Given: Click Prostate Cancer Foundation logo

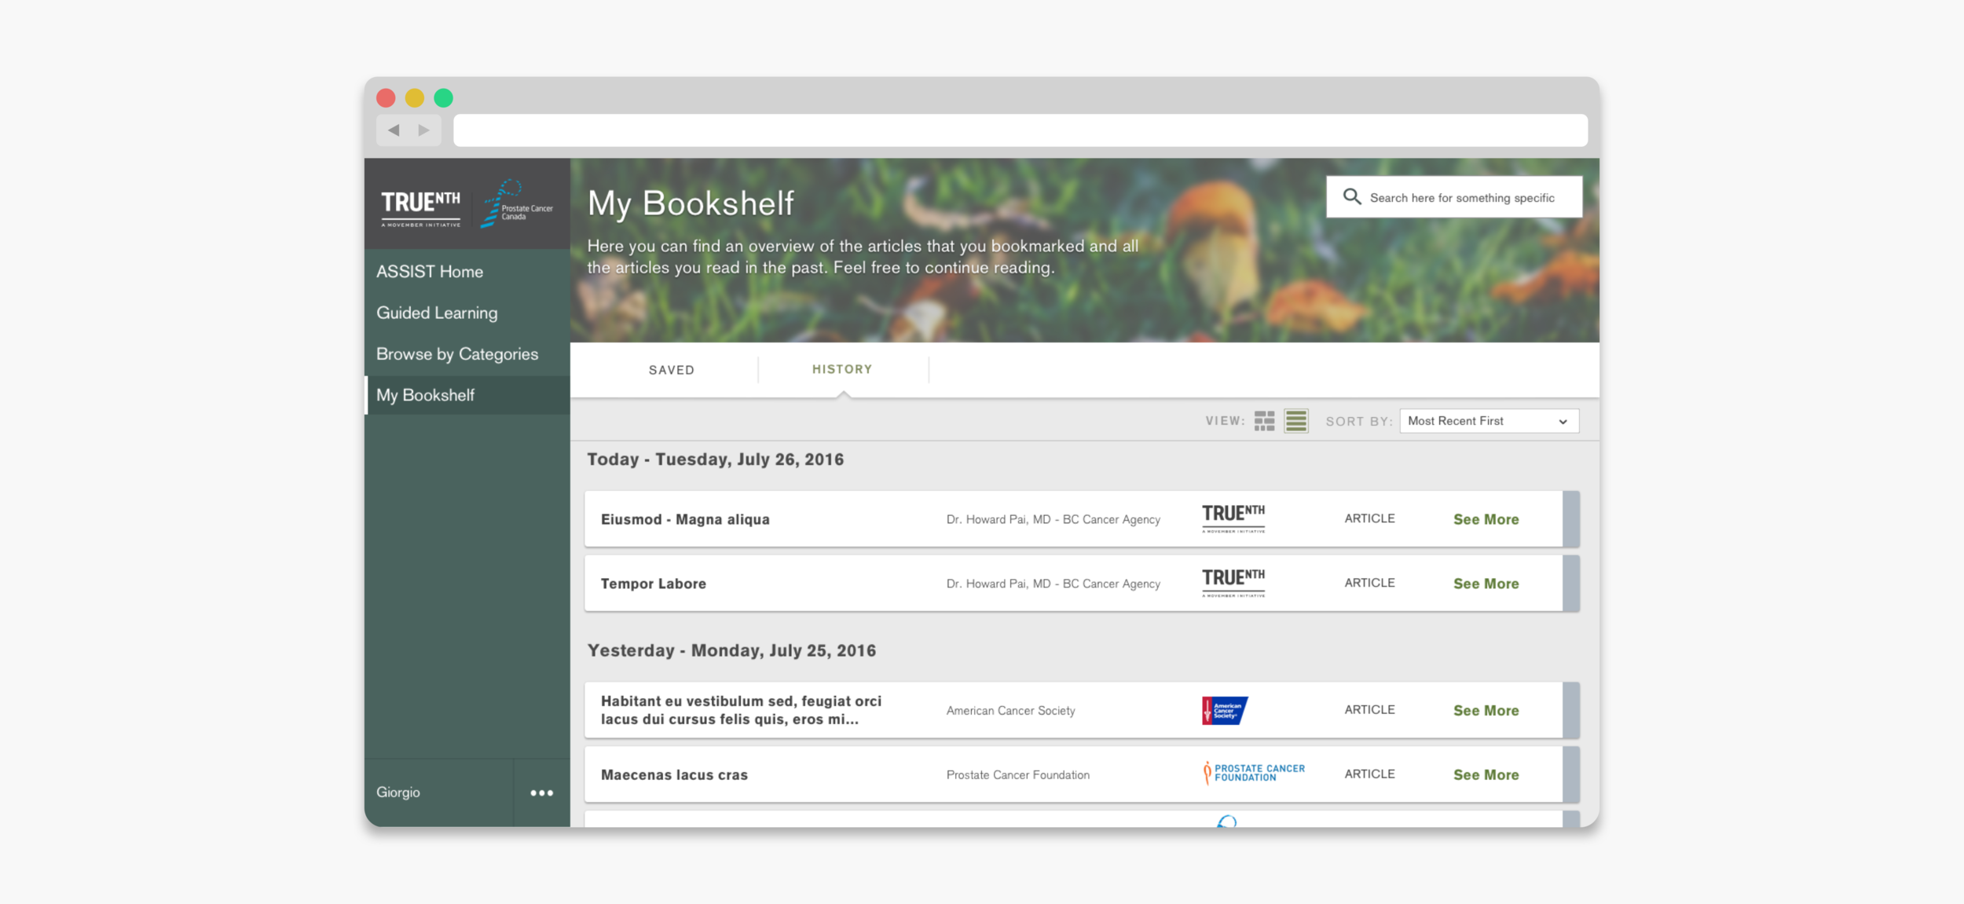Looking at the screenshot, I should tap(1253, 774).
